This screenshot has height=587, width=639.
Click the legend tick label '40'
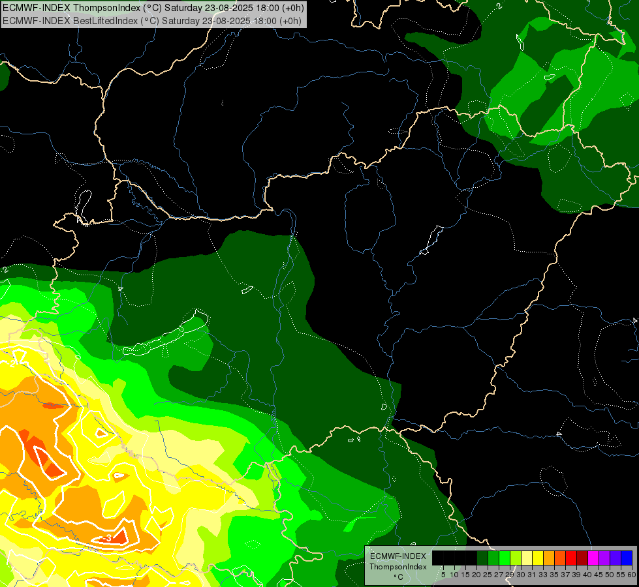coord(587,575)
